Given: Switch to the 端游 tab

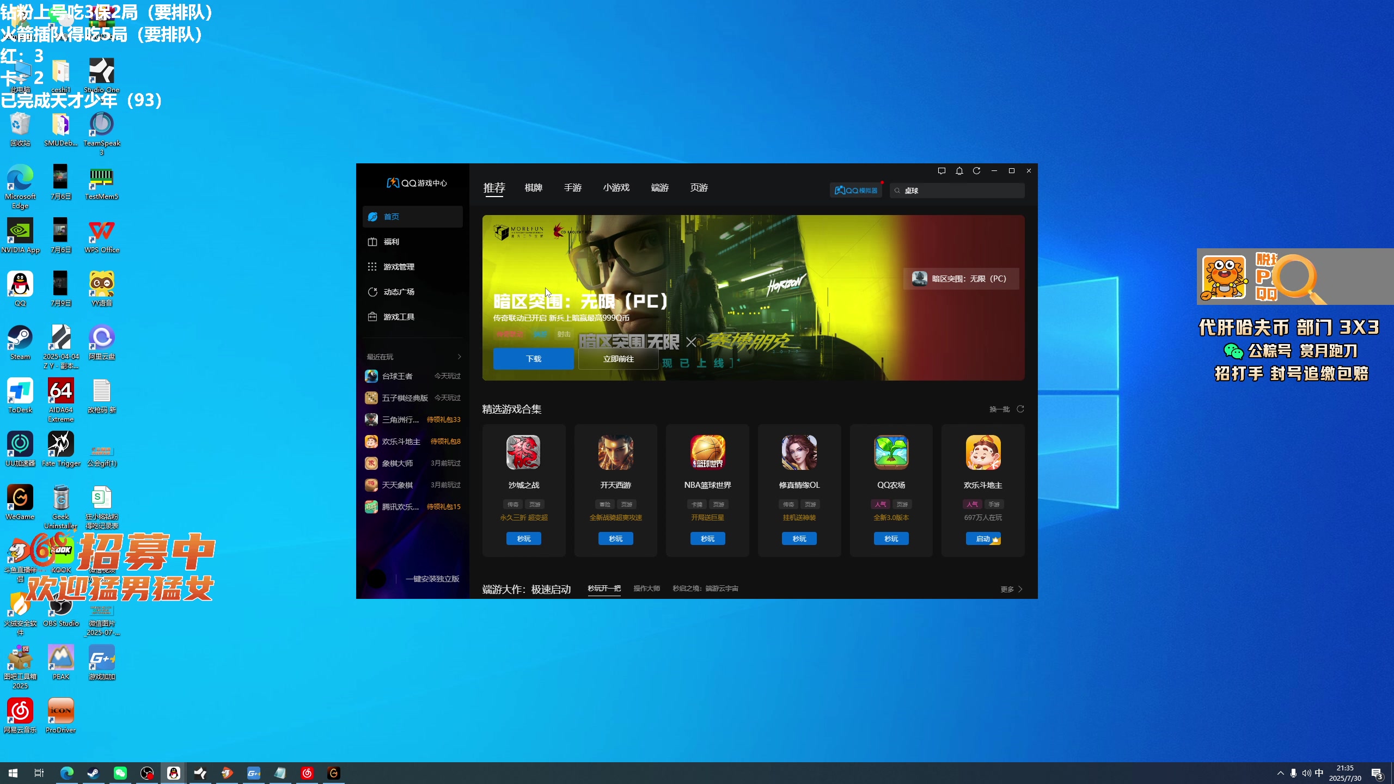Looking at the screenshot, I should 659,188.
